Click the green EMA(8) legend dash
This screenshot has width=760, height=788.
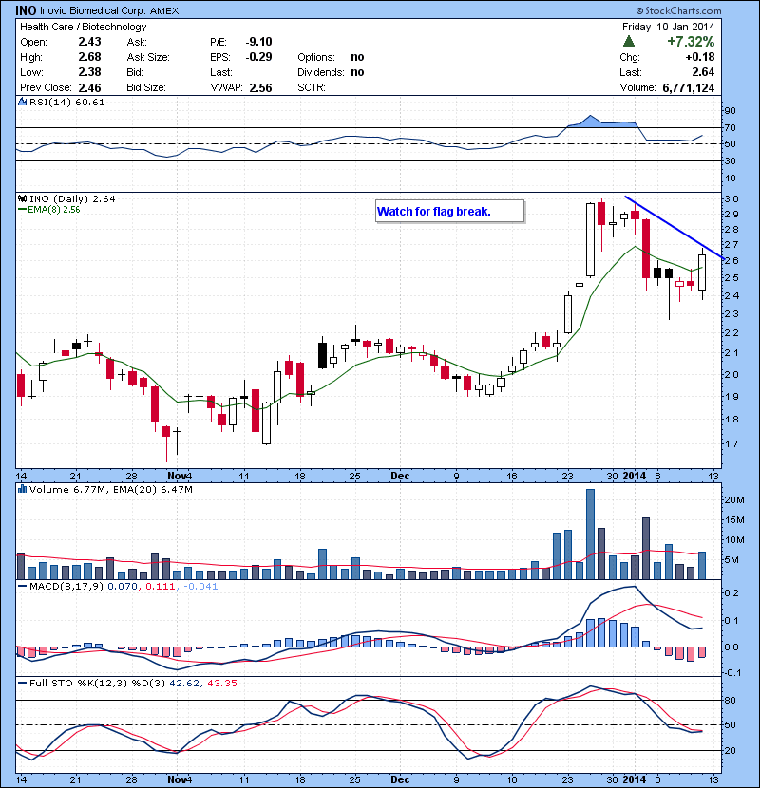click(x=22, y=210)
